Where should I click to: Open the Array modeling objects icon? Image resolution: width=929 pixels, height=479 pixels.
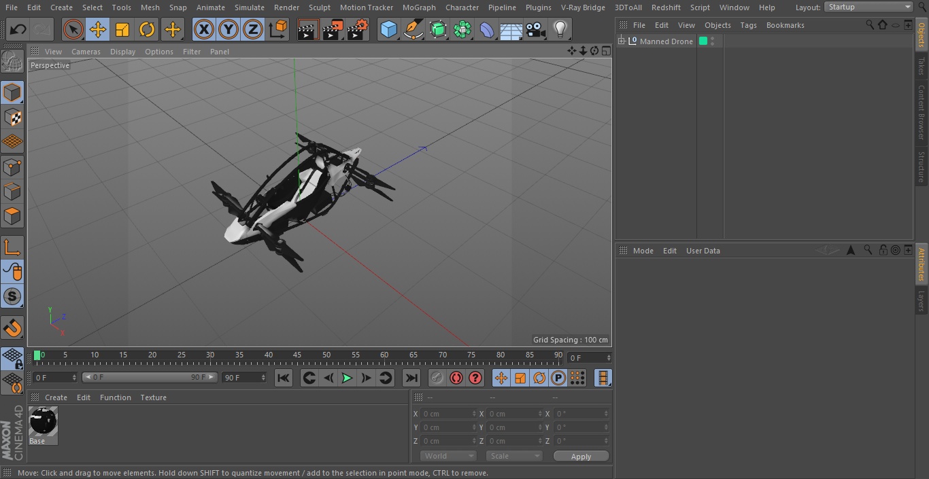pos(462,29)
